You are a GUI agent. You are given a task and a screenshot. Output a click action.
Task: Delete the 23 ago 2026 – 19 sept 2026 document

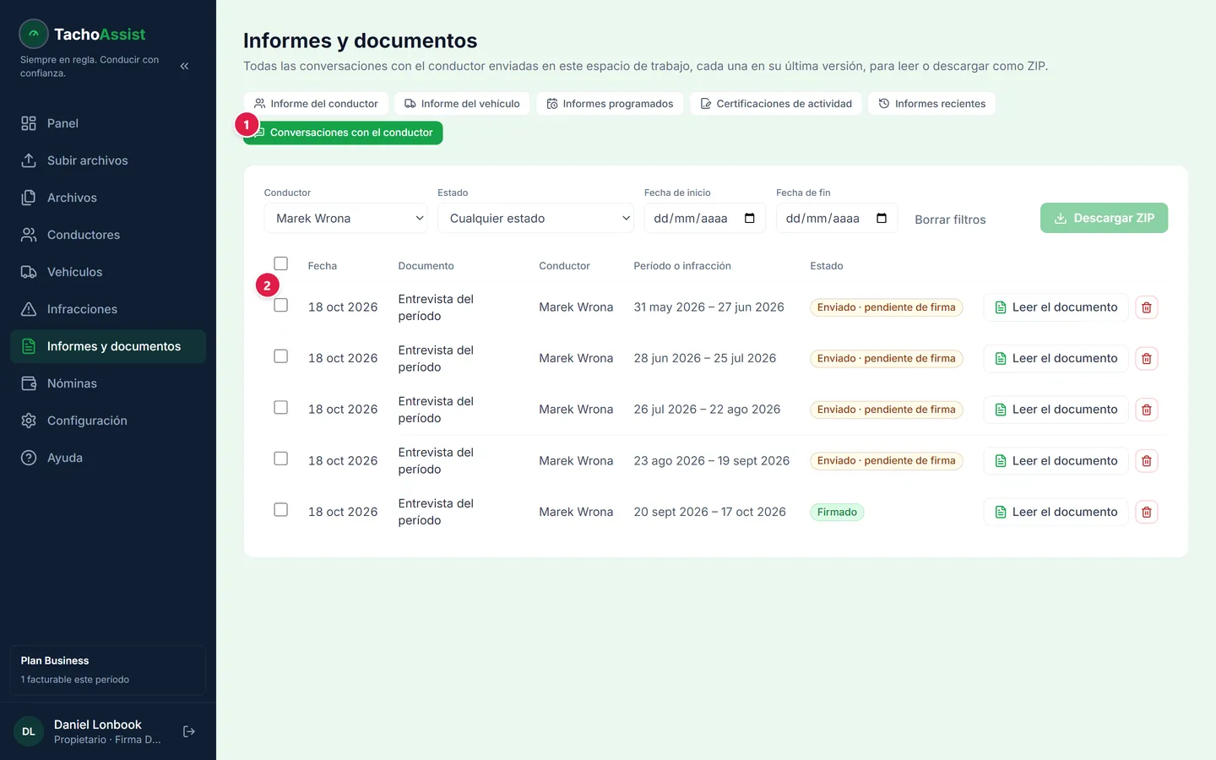[1146, 461]
